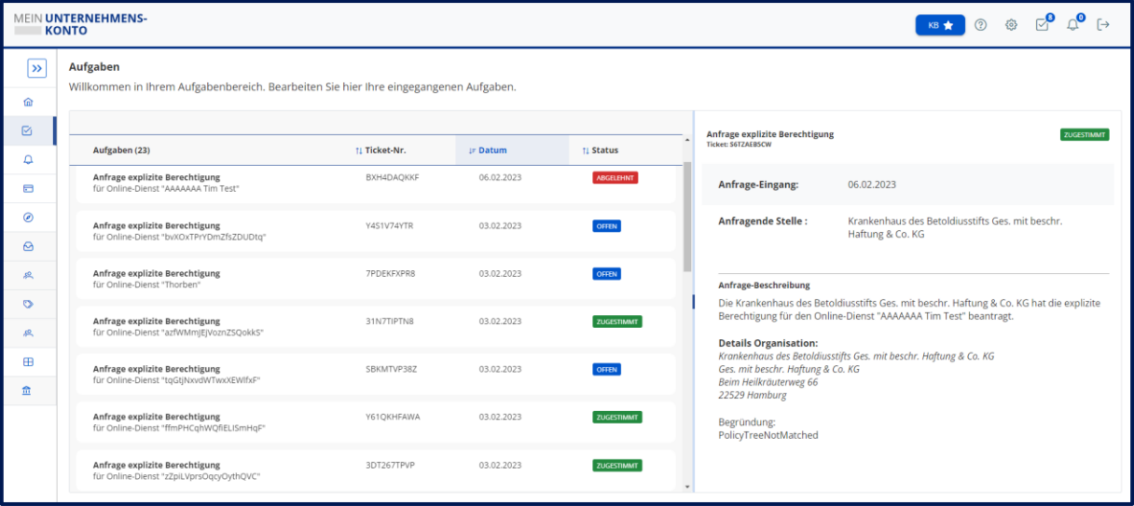Click ticket number 7PDEKFXPR8

[391, 273]
